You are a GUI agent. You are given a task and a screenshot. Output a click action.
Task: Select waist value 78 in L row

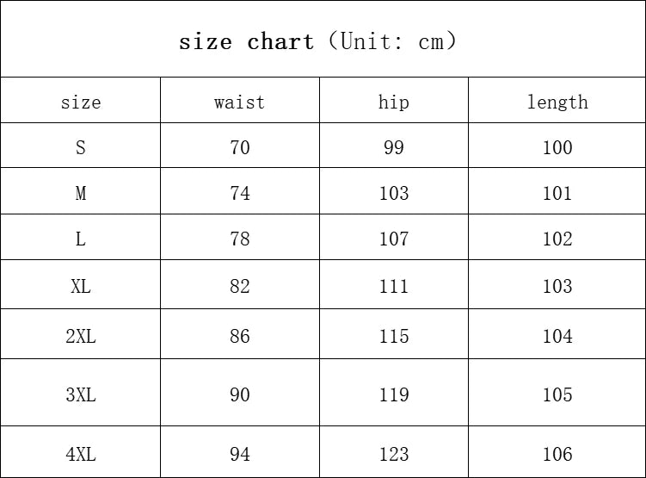(239, 239)
